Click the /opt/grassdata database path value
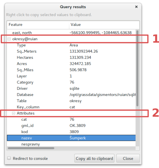This screenshot has width=159, height=168. pos(103,95)
